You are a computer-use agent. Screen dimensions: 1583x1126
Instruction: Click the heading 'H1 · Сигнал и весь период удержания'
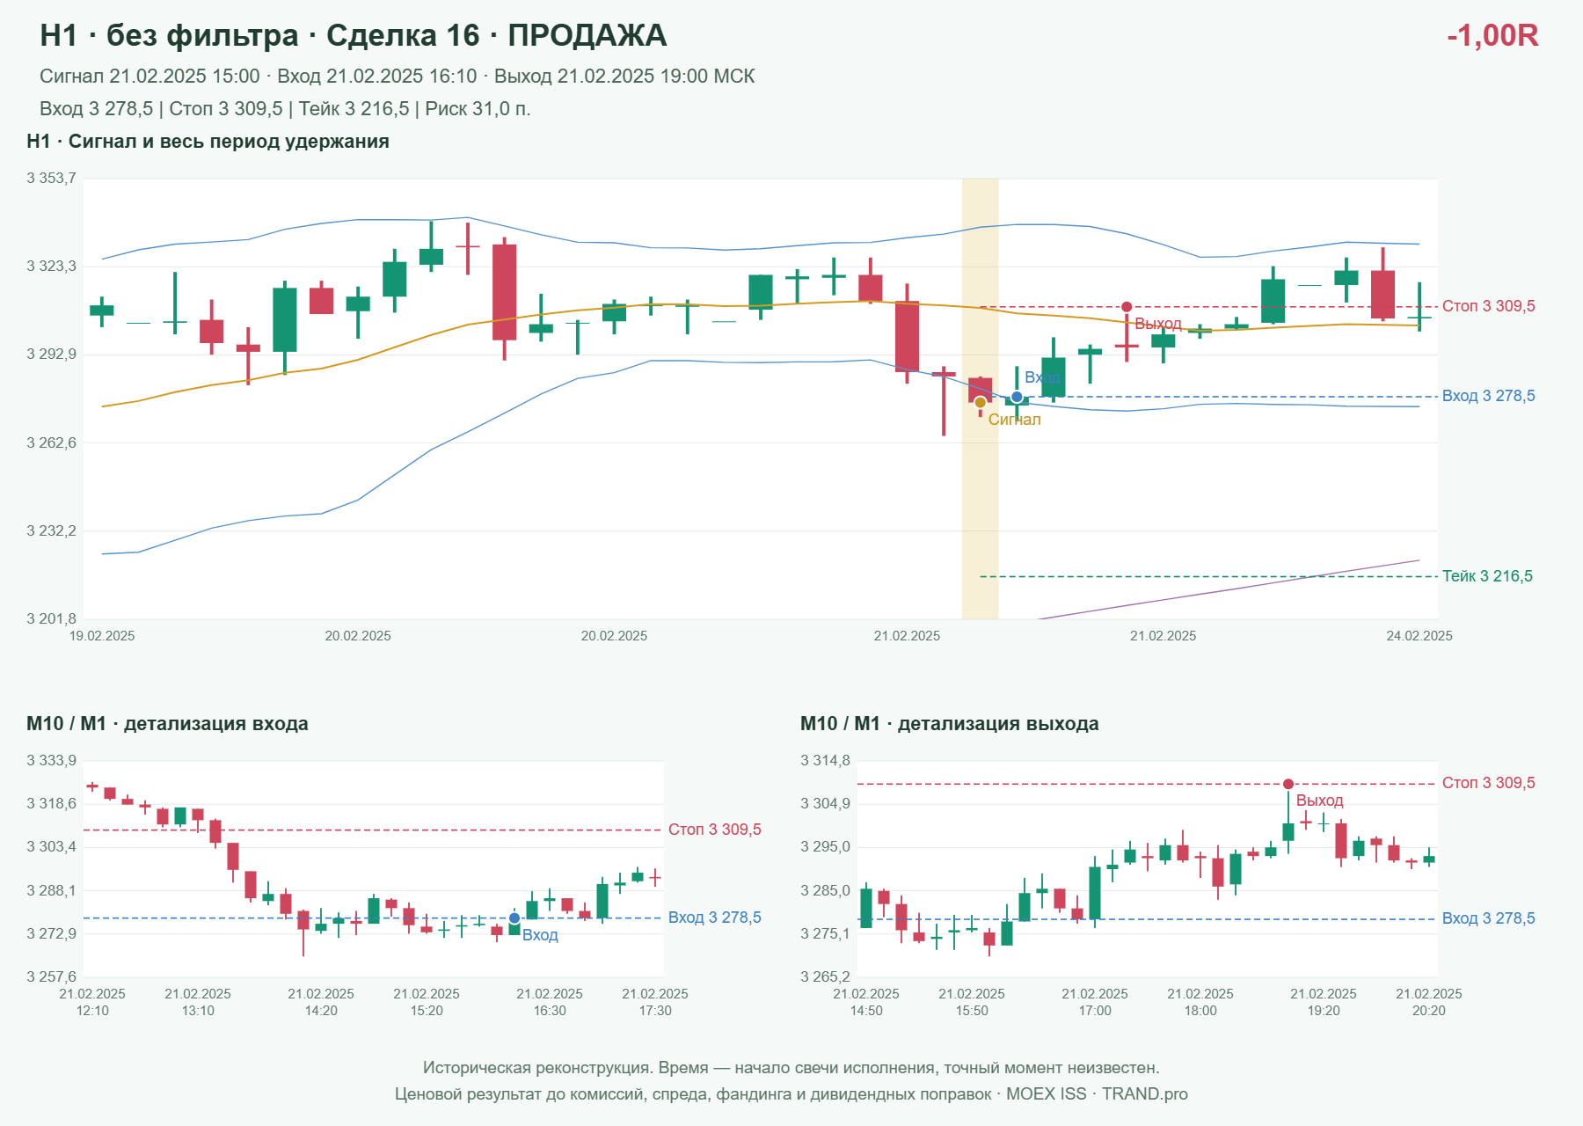click(x=208, y=142)
